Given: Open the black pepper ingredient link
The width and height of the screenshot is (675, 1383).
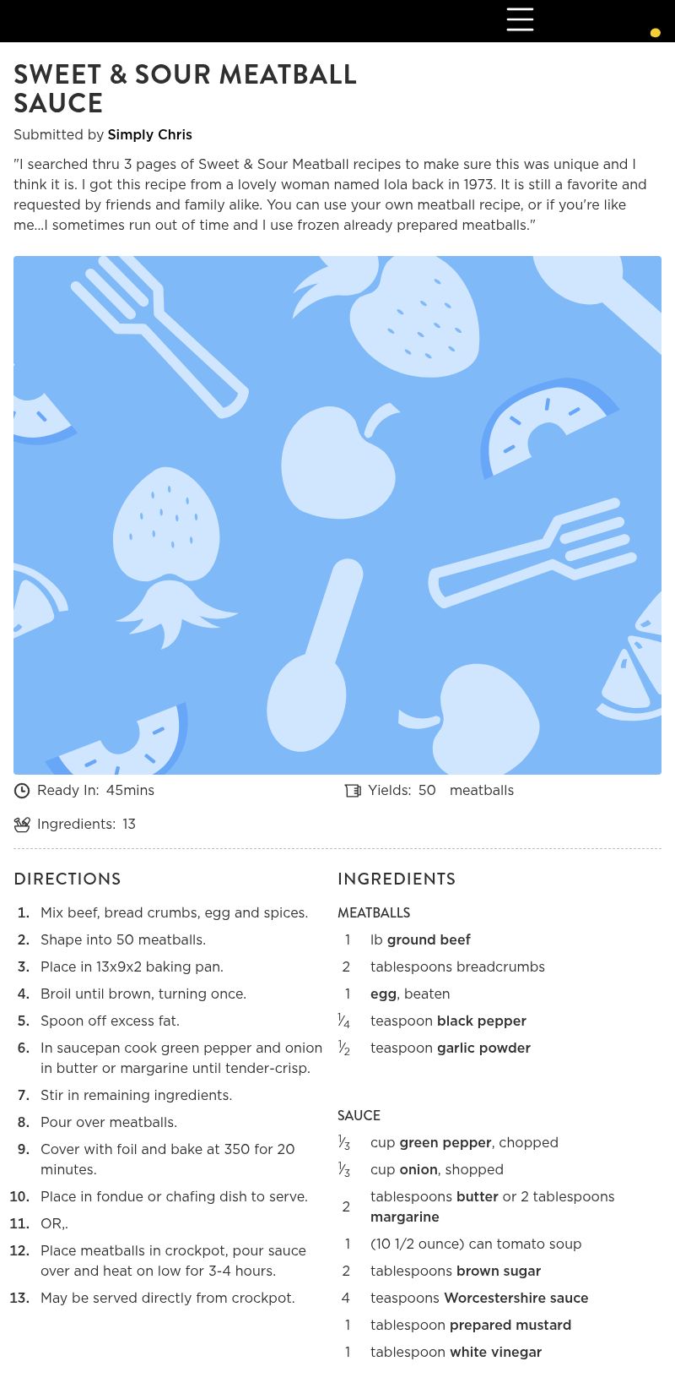Looking at the screenshot, I should click(x=482, y=1021).
